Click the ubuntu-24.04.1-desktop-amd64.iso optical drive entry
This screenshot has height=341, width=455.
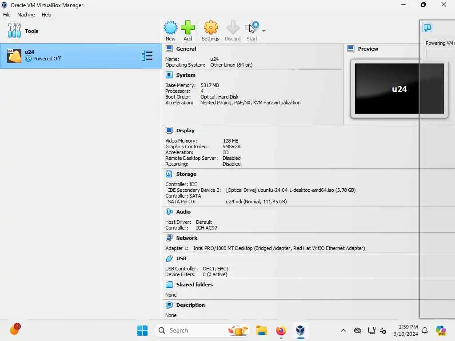coord(291,190)
